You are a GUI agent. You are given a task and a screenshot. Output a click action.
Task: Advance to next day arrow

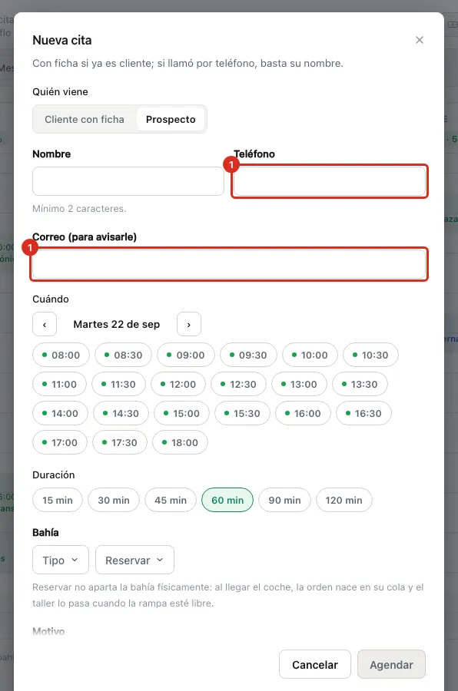(189, 324)
